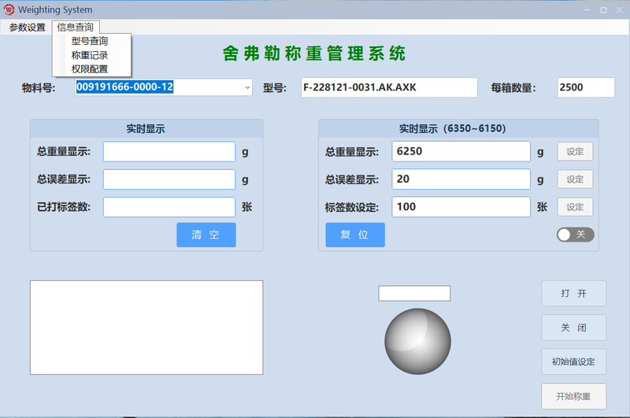Click the total weight field showing 6250

pyautogui.click(x=461, y=151)
